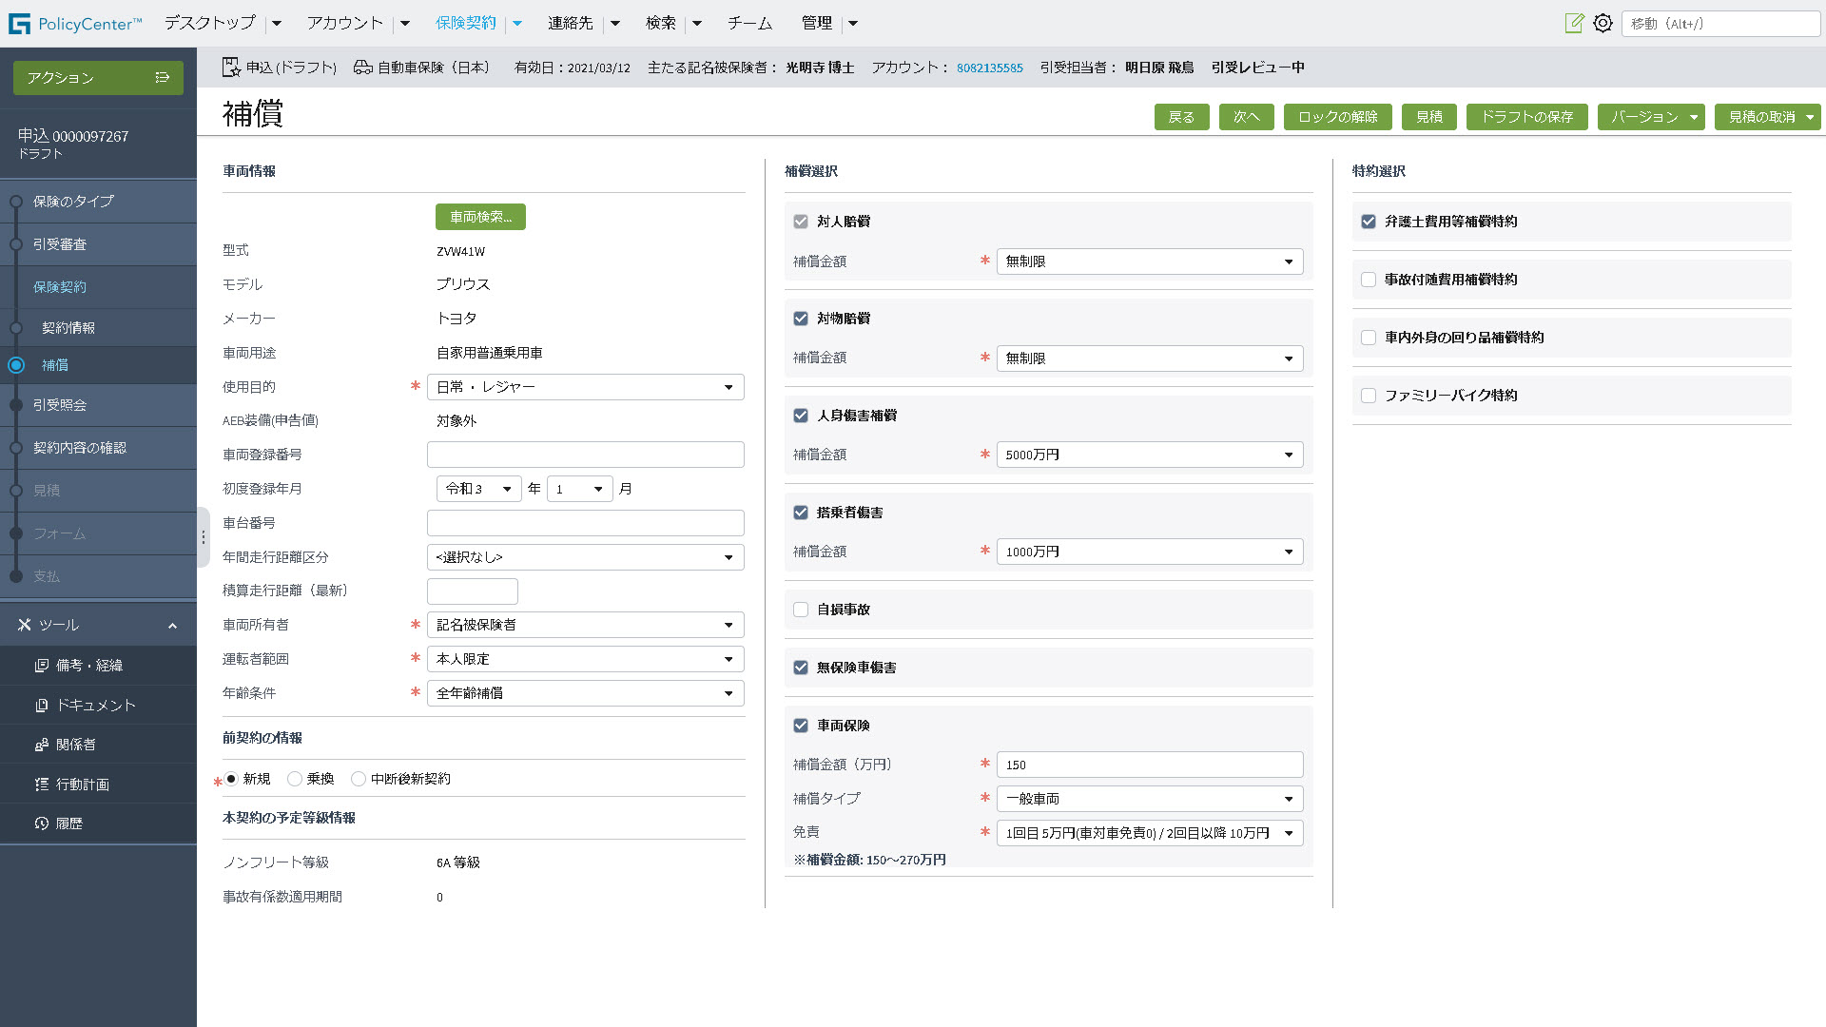Viewport: 1826px width, 1027px height.
Task: Click the 車両検索 button
Action: 480,217
